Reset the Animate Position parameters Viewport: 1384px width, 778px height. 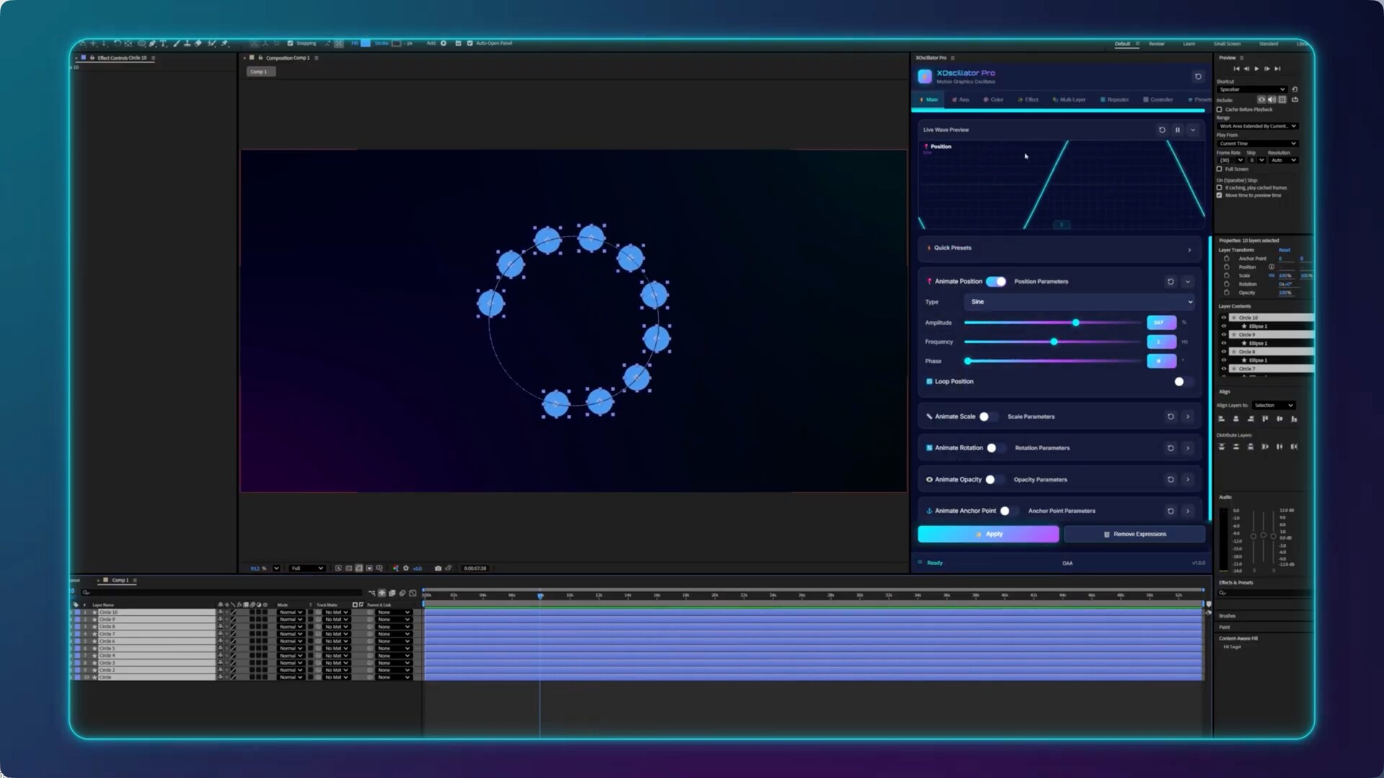tap(1171, 282)
